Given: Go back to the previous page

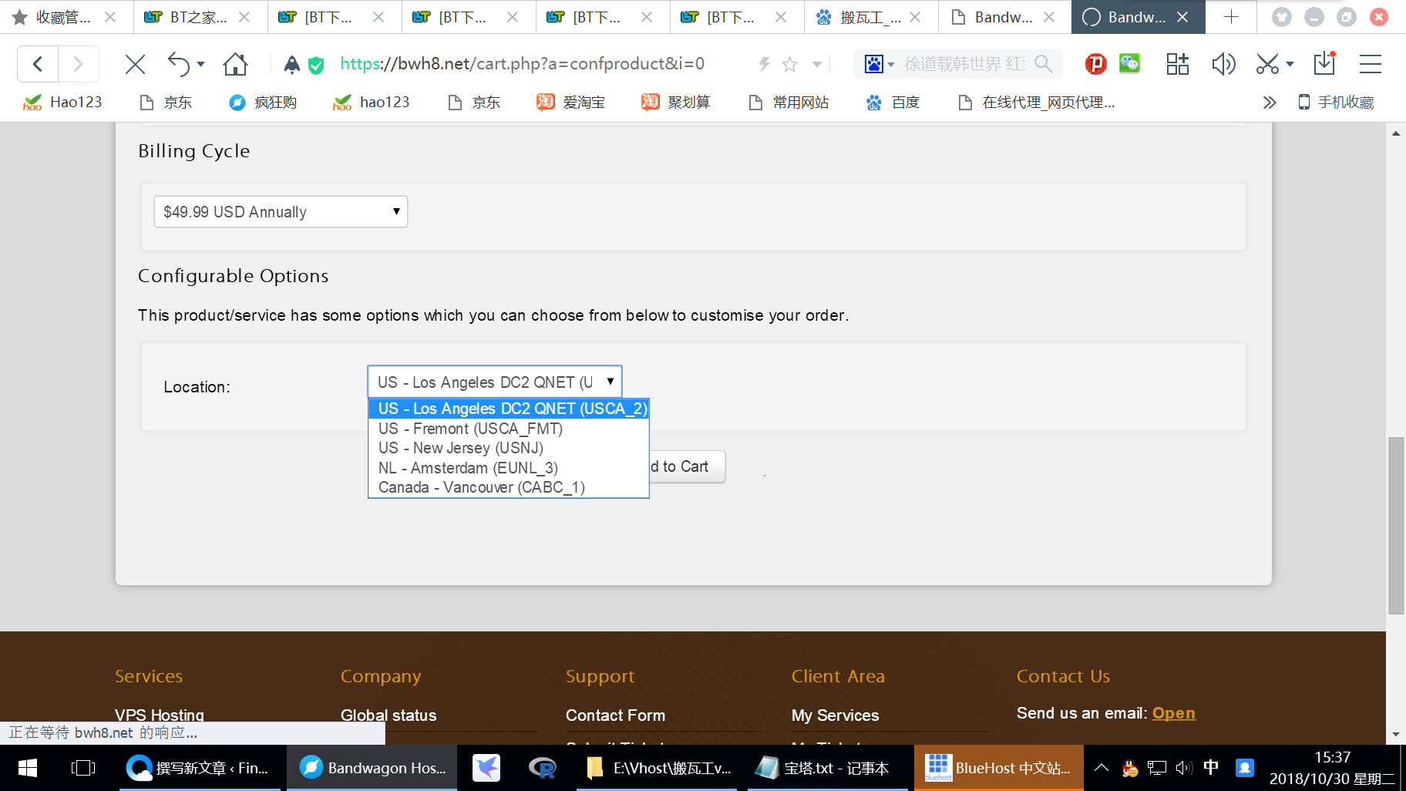Looking at the screenshot, I should pos(38,64).
